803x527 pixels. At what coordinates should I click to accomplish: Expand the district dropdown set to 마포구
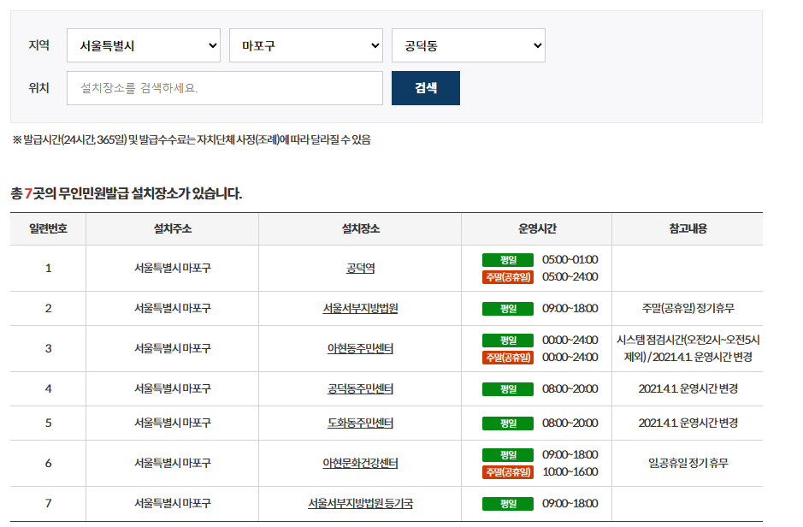click(x=305, y=45)
